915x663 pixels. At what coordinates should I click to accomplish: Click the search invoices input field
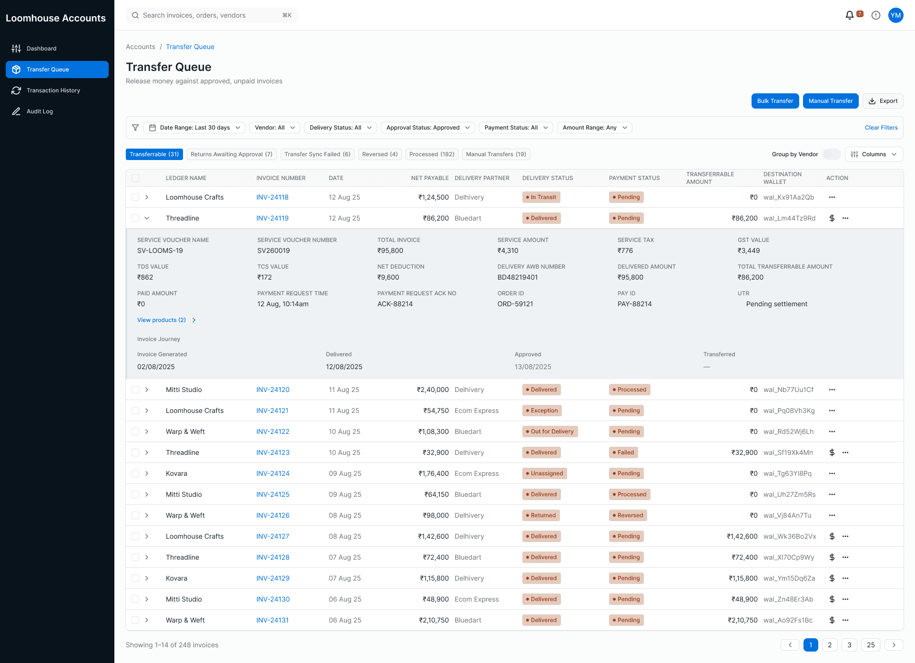click(x=212, y=15)
